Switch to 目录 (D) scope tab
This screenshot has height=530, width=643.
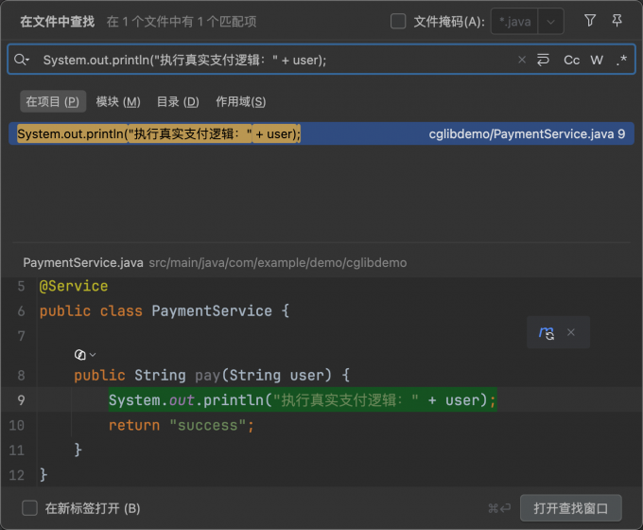coord(178,101)
